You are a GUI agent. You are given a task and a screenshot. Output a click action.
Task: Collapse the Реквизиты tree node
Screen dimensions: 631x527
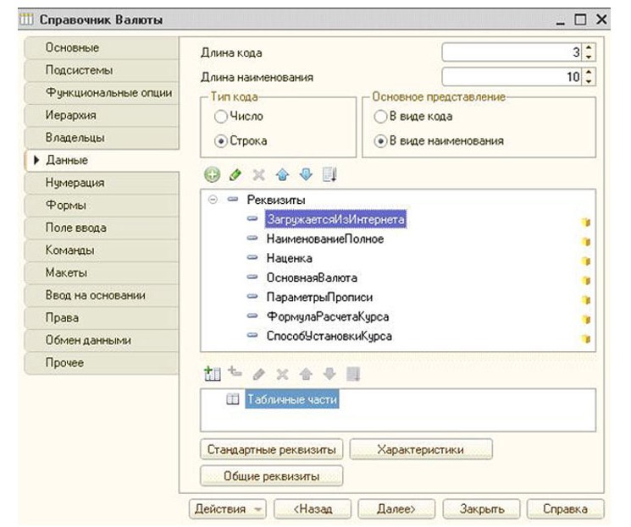point(213,200)
